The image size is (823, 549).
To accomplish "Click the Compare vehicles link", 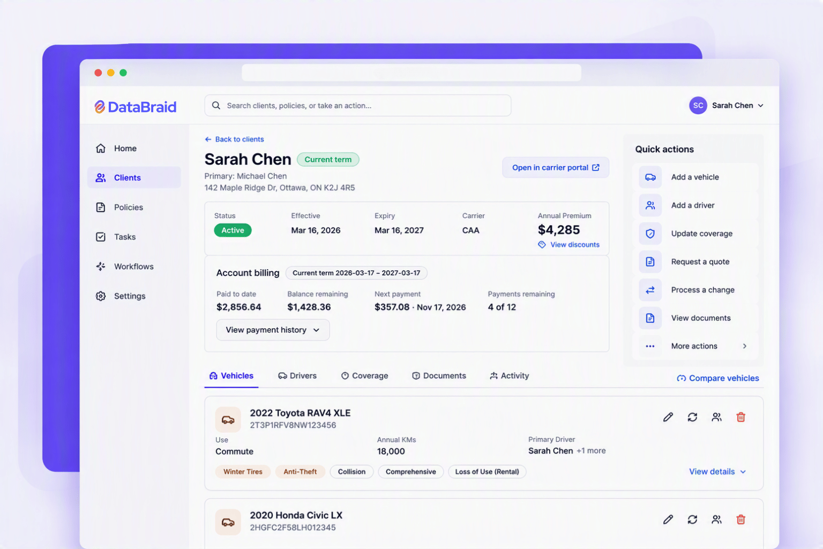I will click(718, 378).
